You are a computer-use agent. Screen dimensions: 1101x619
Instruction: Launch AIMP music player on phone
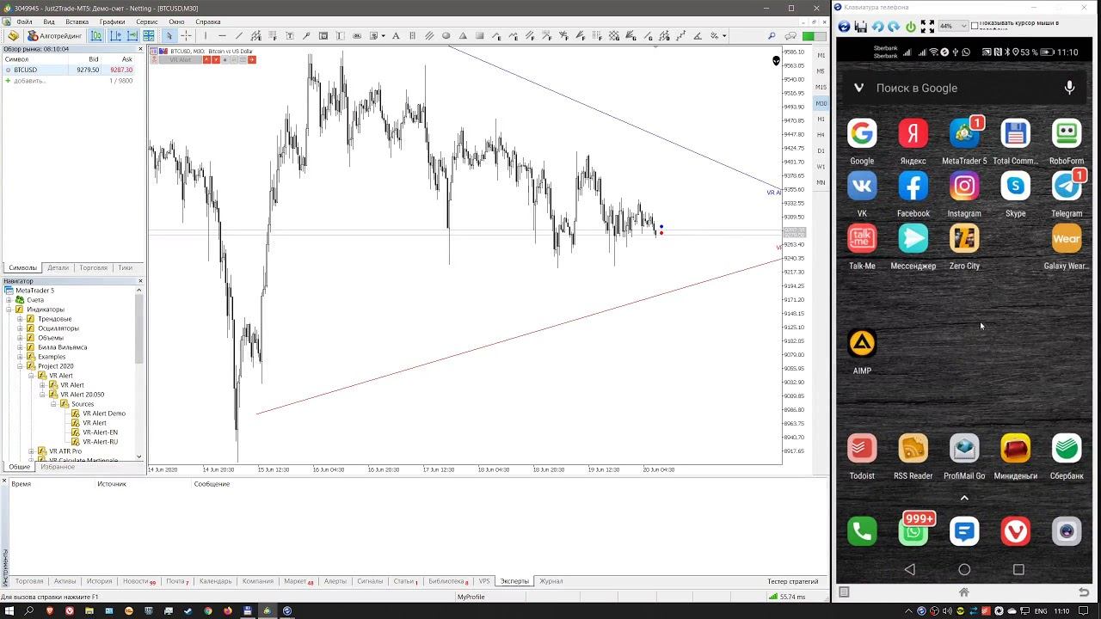(x=862, y=344)
